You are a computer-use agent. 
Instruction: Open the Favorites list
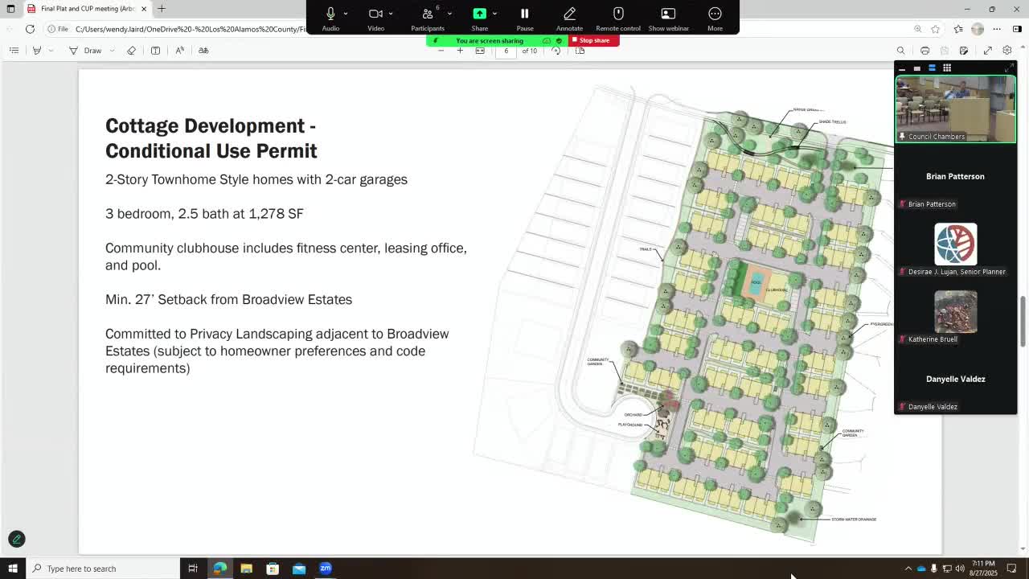tap(958, 29)
